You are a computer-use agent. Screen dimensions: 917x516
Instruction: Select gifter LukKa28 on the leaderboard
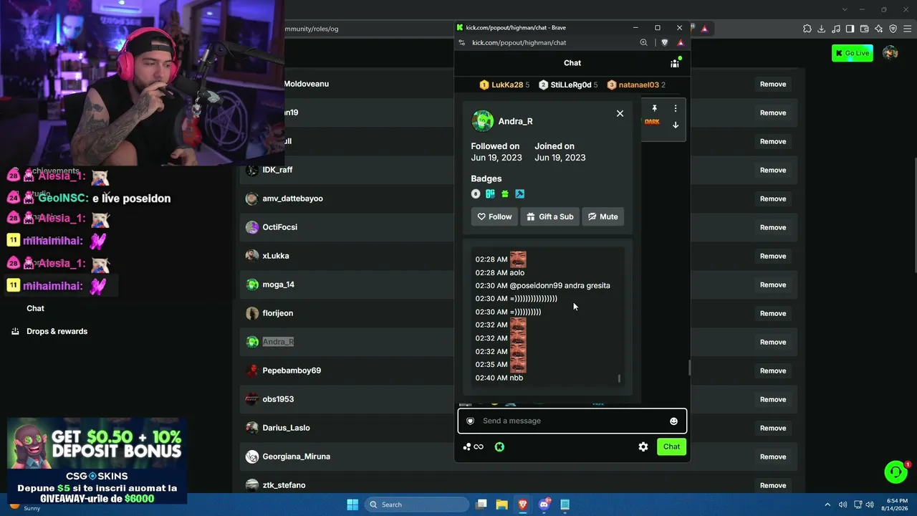point(504,85)
